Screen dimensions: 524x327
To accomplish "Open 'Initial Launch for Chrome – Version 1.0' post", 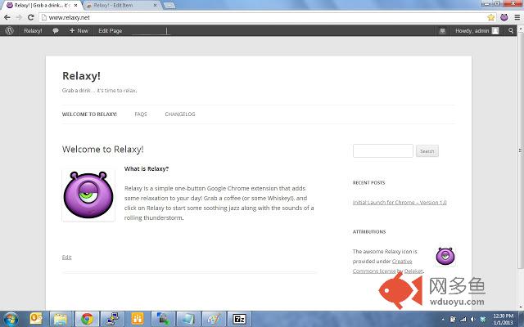I will tap(400, 202).
